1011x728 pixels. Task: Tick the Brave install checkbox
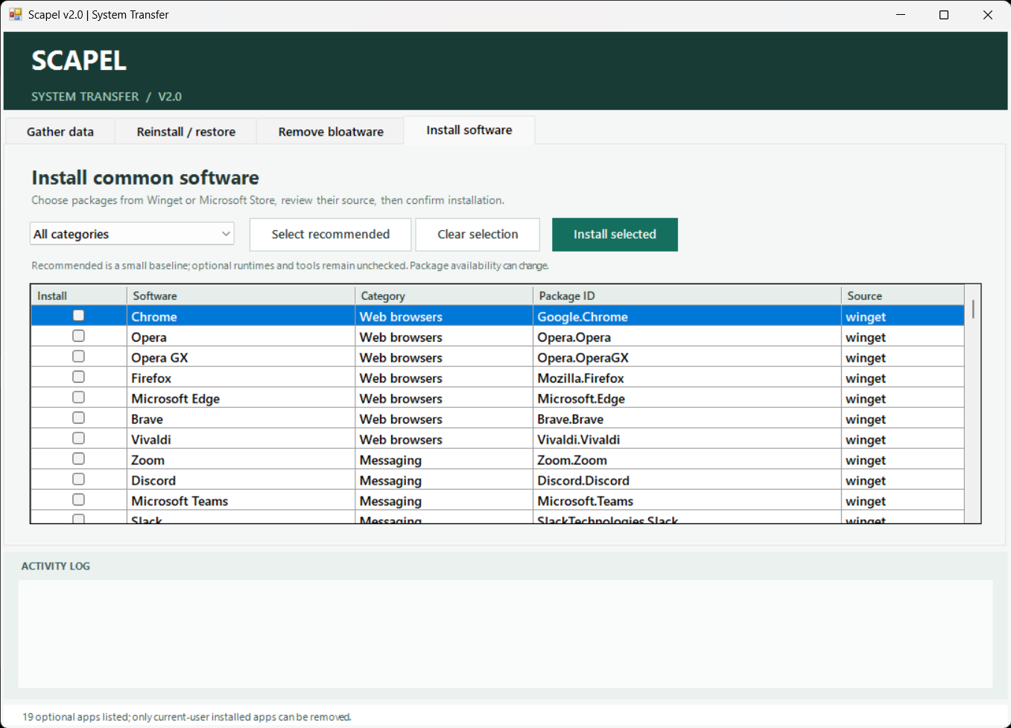click(78, 418)
